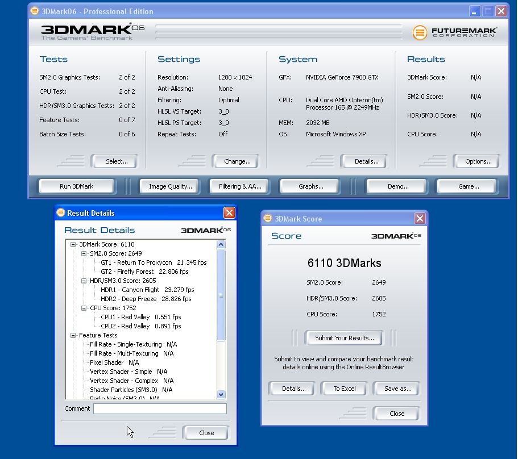Click the scroll up arrow in Result Details
This screenshot has height=459, width=518.
[221, 244]
